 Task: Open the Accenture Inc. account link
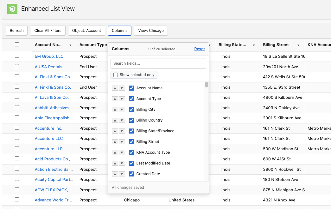click(48, 128)
